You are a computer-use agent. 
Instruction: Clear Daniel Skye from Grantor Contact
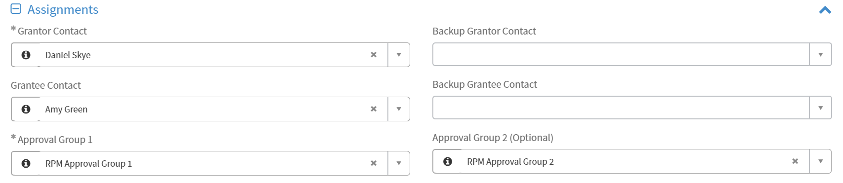pyautogui.click(x=374, y=55)
